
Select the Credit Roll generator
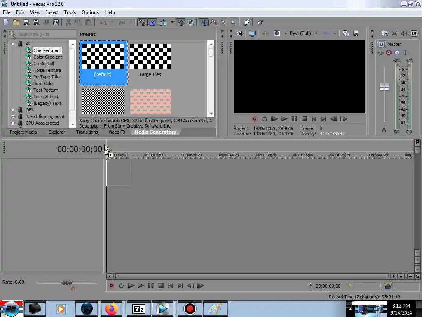tap(43, 64)
